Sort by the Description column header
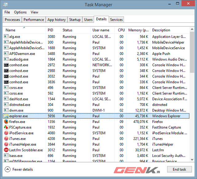Image resolution: width=197 pixels, height=179 pixels. coord(170,30)
